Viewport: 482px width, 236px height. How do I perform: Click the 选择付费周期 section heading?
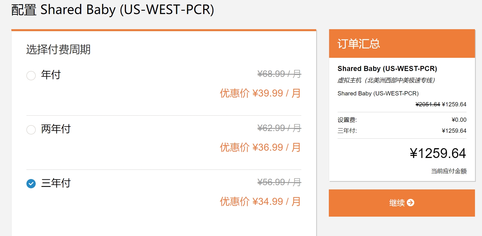[58, 49]
